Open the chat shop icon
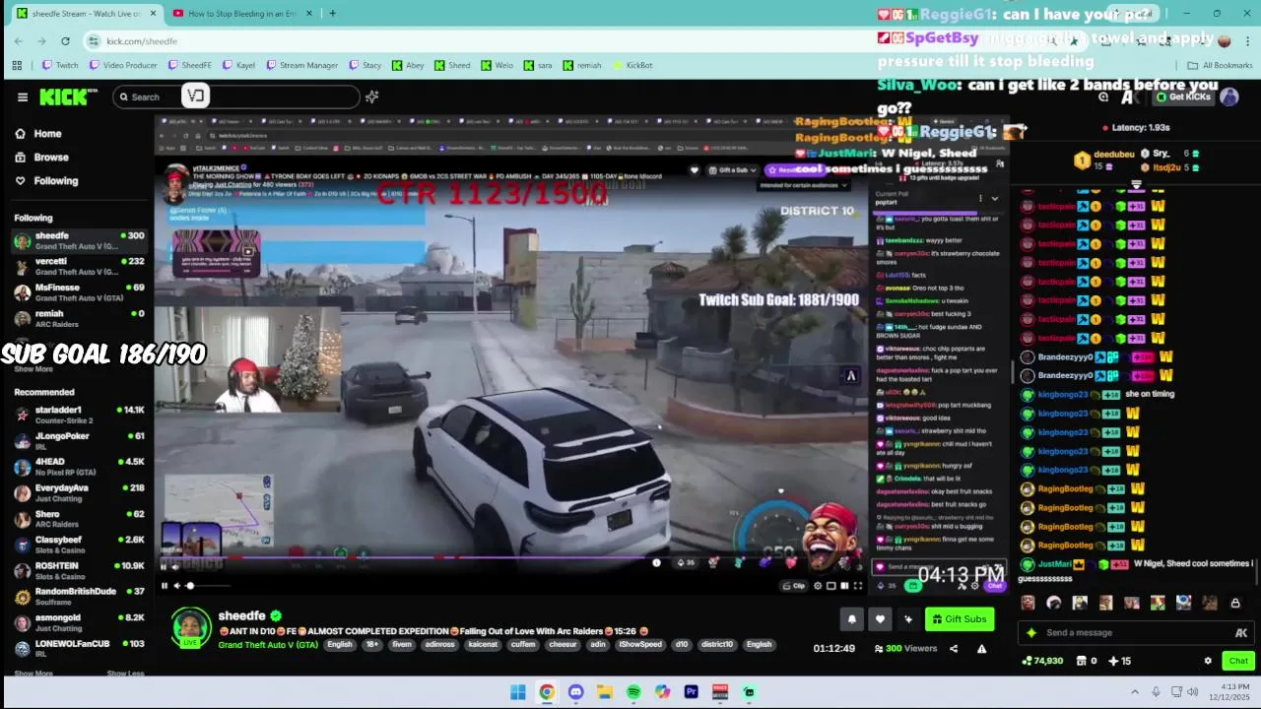Image resolution: width=1261 pixels, height=709 pixels. (x=1081, y=661)
